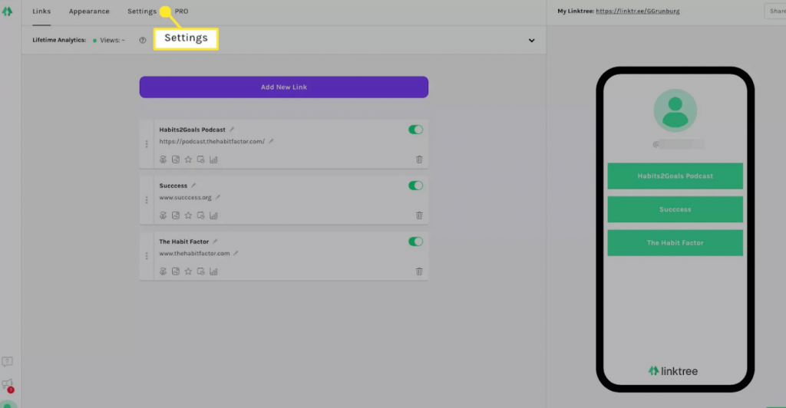786x408 pixels.
Task: Delete the Succcess link
Action: (419, 216)
